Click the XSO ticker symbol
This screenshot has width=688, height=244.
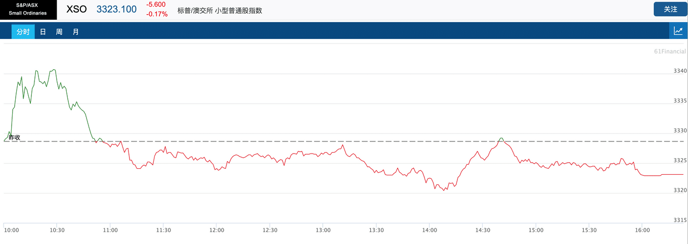[77, 9]
